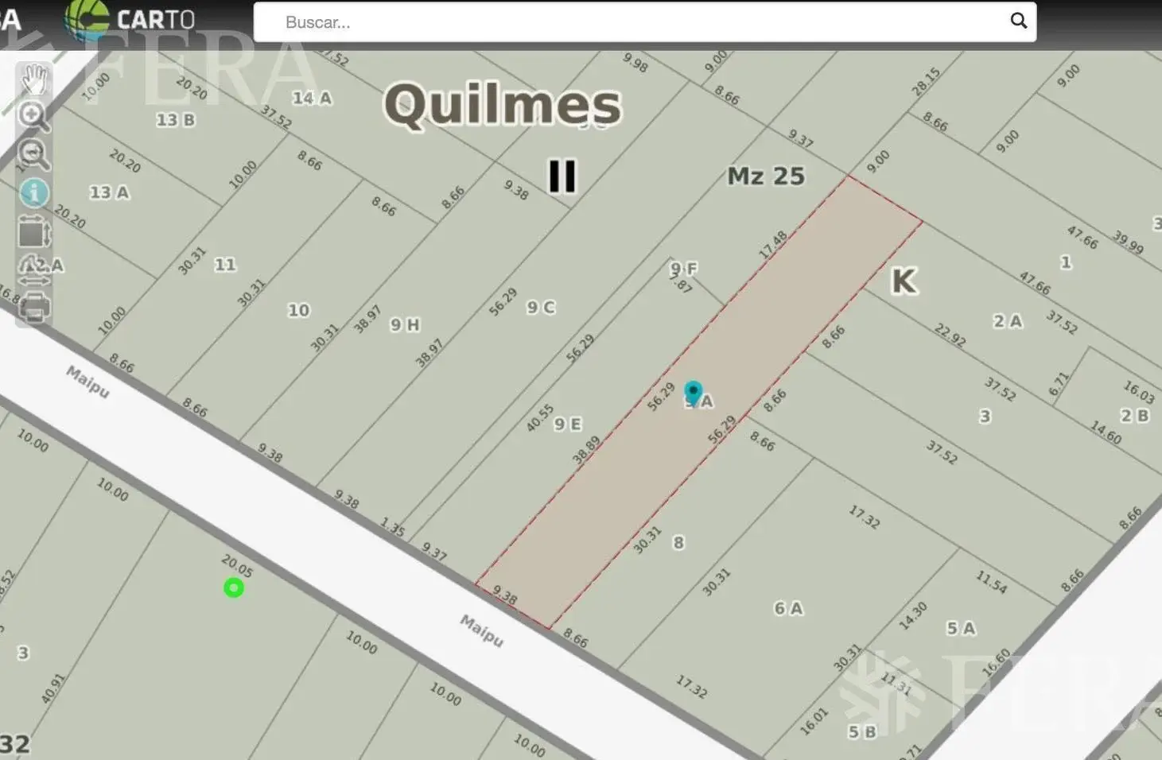The height and width of the screenshot is (760, 1162).
Task: Click the Quilmes district label
Action: point(503,104)
